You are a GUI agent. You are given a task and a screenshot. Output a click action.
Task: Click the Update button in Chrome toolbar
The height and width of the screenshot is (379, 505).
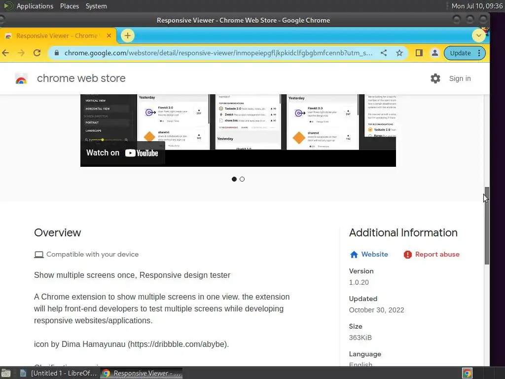pos(460,53)
